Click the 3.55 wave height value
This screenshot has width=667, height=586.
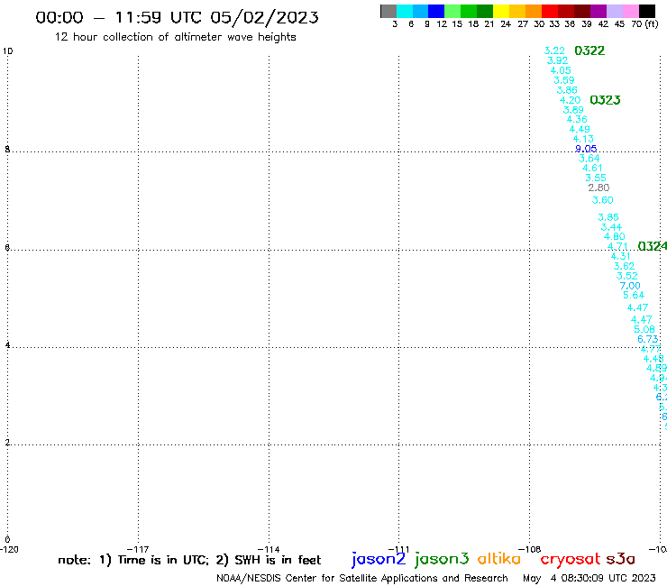tap(596, 178)
